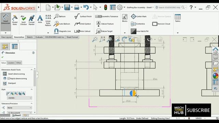
Task: Print the drawing
Action: [x=77, y=8]
